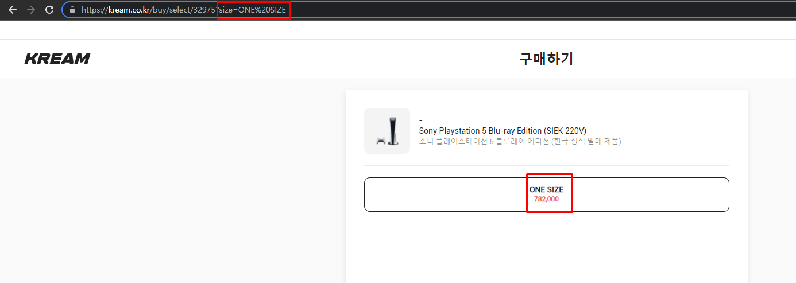796x283 pixels.
Task: Click the browser forward arrow
Action: coord(31,10)
